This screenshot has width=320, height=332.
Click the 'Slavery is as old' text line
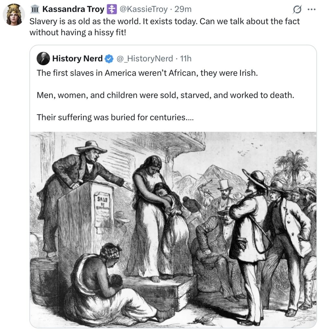165,21
